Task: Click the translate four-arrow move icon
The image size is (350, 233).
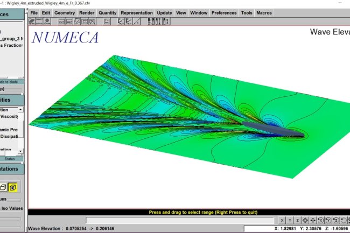Action: point(313,220)
